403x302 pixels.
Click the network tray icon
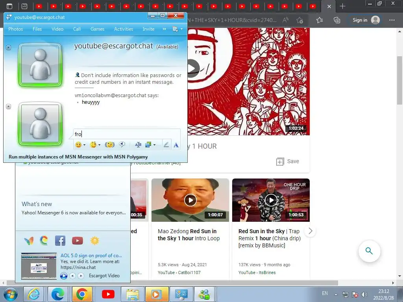point(346,295)
